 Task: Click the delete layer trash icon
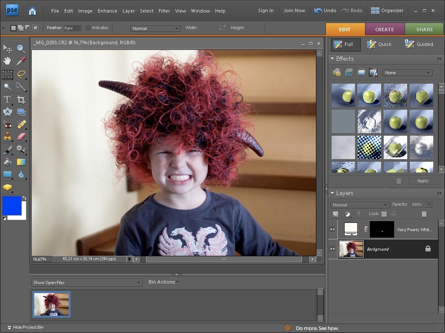pos(424,214)
